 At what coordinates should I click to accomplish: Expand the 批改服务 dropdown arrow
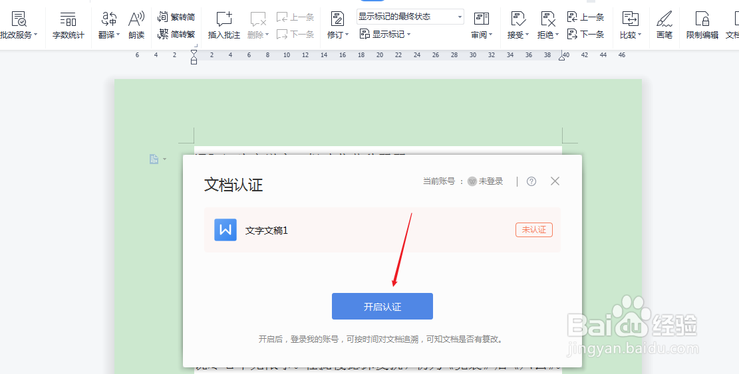(36, 35)
